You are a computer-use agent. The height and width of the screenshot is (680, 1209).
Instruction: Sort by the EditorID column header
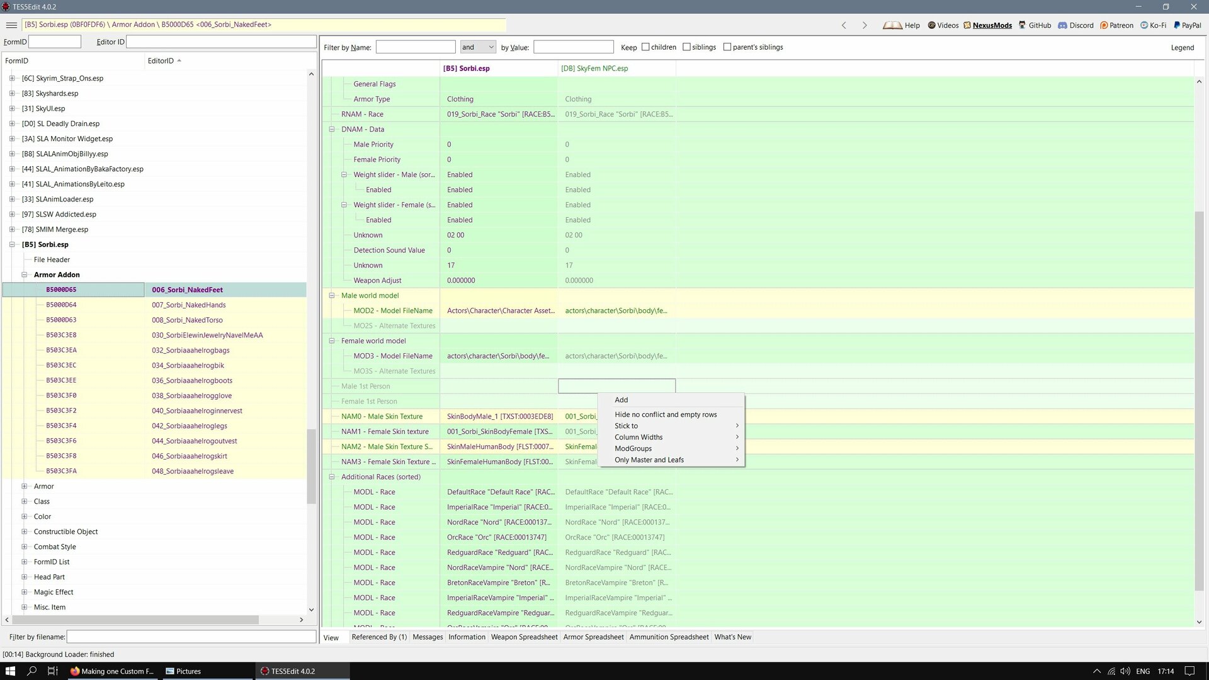(226, 61)
